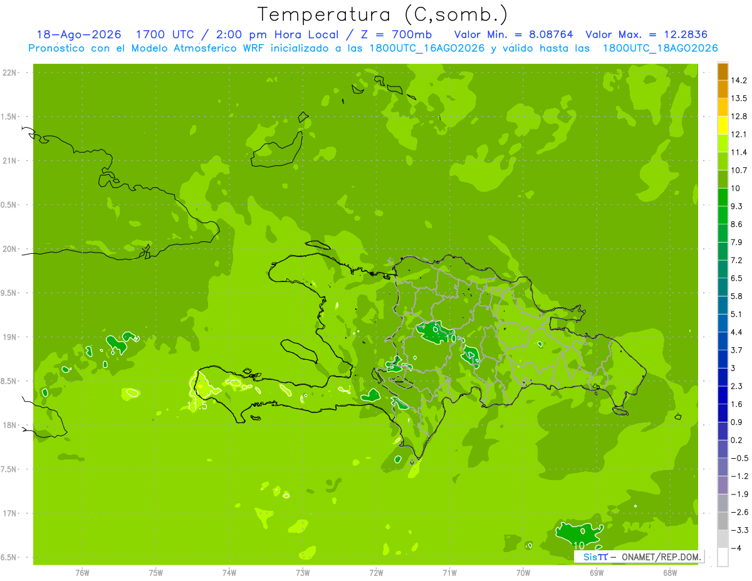Click the "12.8" color scale label
This screenshot has height=581, width=752.
tap(739, 117)
